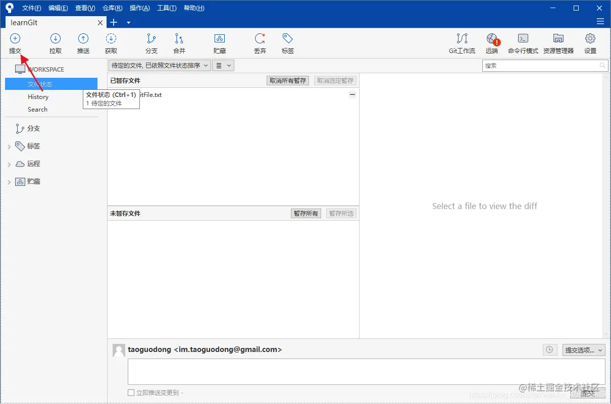The image size is (611, 404).
Task: Select the Branches (分支) sidebar section
Action: coord(33,128)
